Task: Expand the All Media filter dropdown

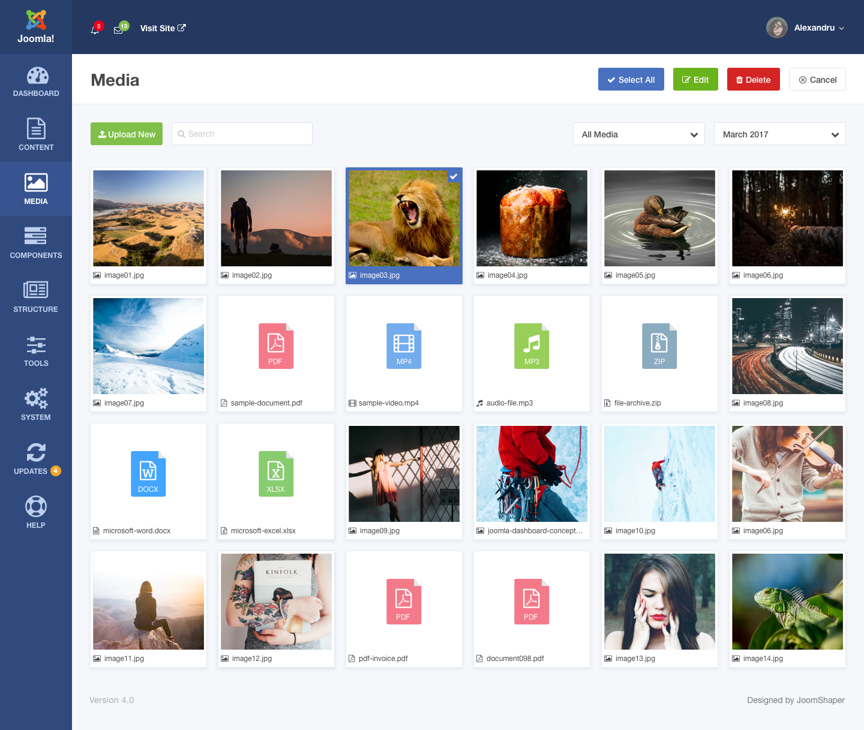Action: click(638, 134)
